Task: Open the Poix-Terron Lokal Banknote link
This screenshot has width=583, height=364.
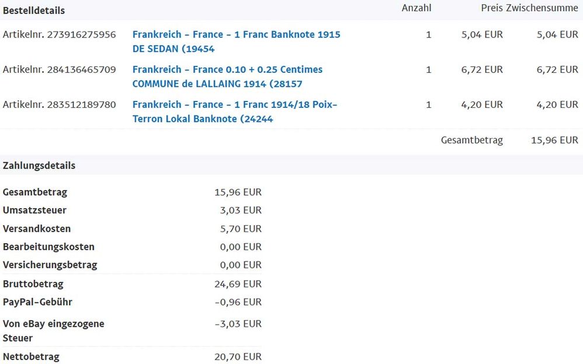Action: pos(234,105)
